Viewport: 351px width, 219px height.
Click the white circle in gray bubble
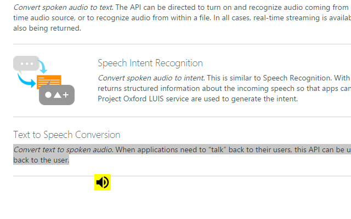click(48, 95)
